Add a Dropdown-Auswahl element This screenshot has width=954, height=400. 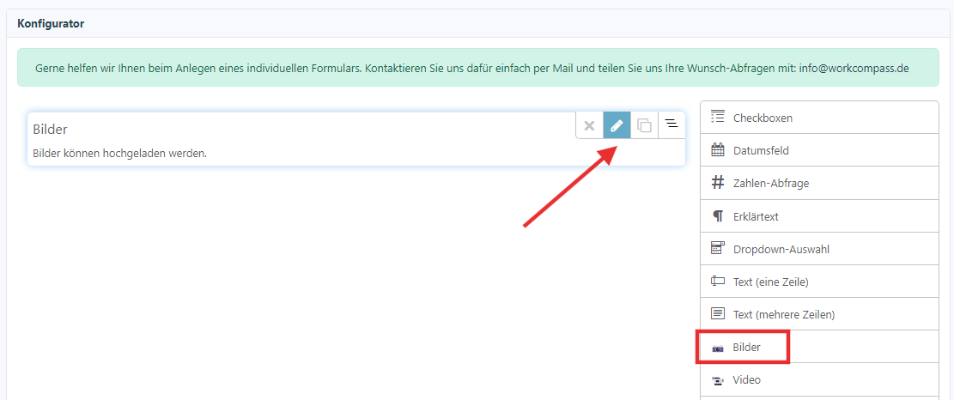[819, 249]
